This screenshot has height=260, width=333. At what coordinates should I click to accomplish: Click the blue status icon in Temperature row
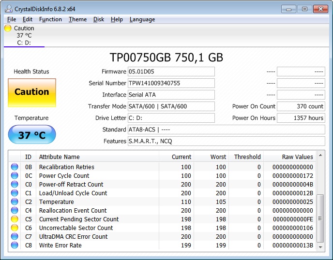tap(15, 202)
